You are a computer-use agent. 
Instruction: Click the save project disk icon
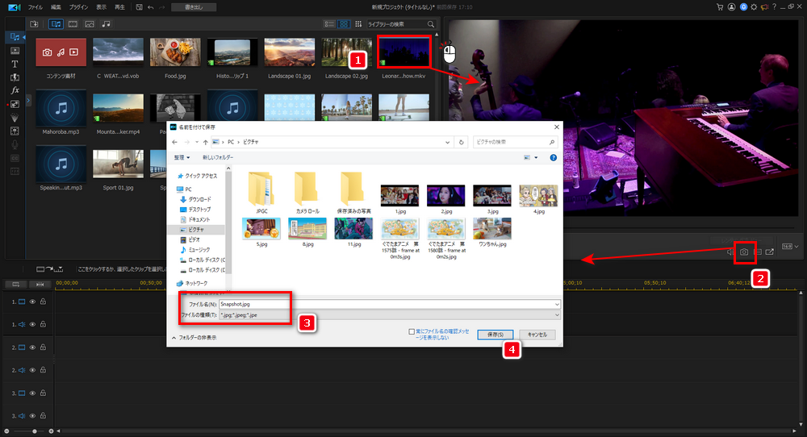click(140, 6)
